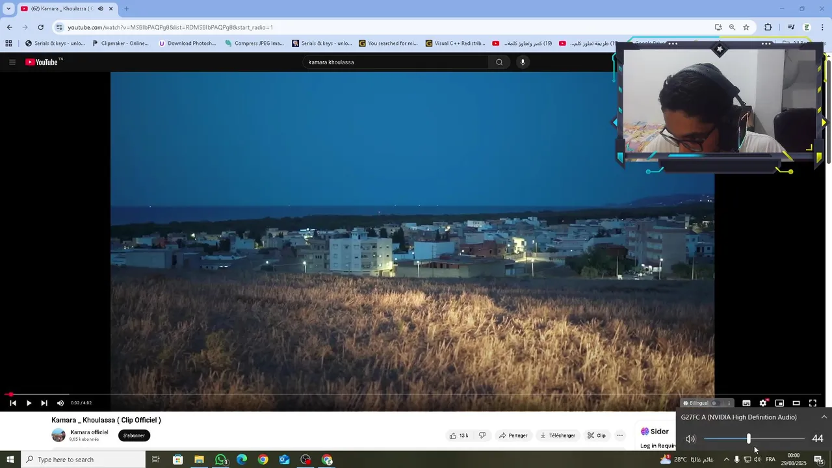Download video using Télécharger button
Viewport: 832px width, 468px height.
click(x=558, y=435)
